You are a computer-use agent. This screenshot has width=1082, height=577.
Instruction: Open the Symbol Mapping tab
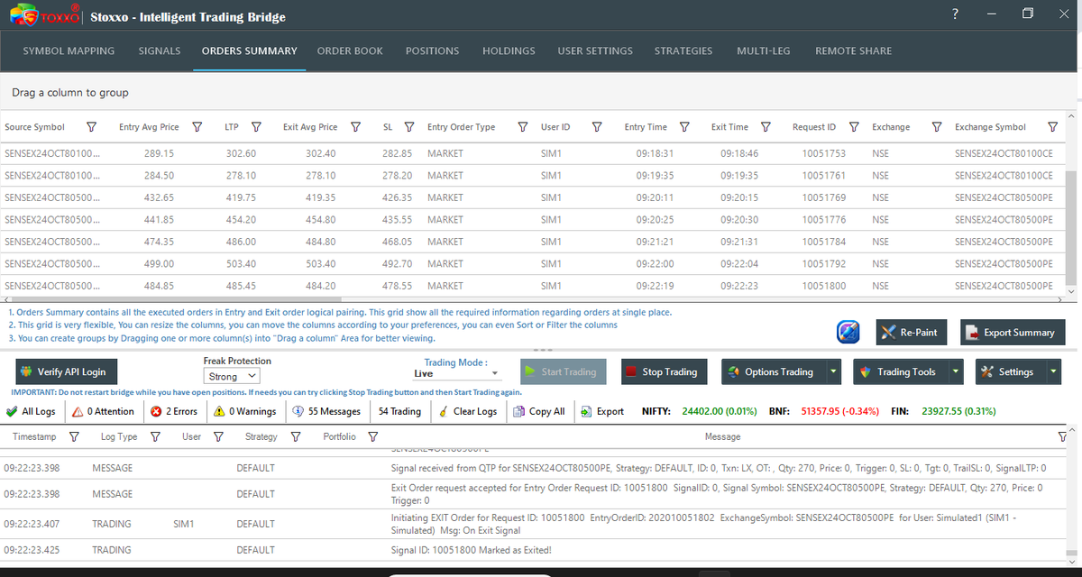tap(69, 51)
